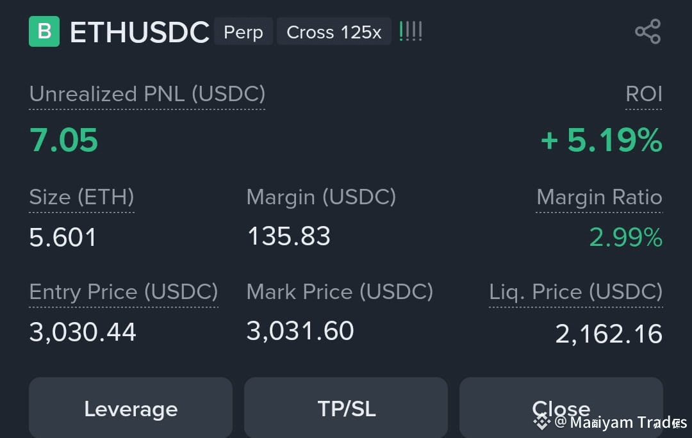Screen dimensions: 692x438
Task: Tap the Entry Price (USDC) label
Action: coord(124,291)
